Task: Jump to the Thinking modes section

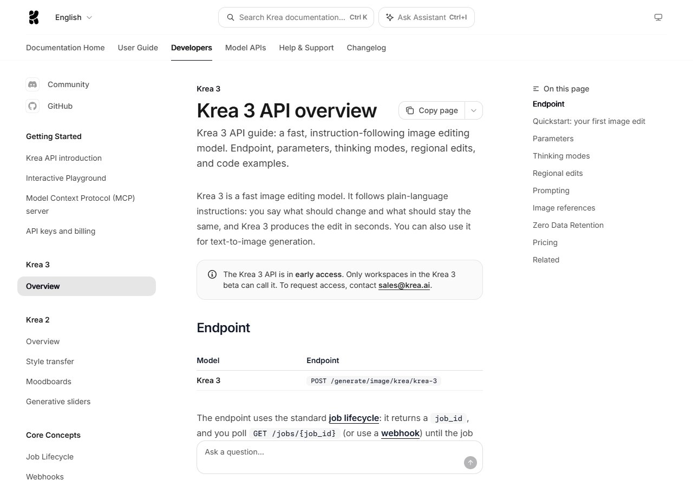Action: point(561,156)
